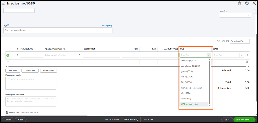This screenshot has width=258, height=123.
Task: Click the table horizontal scrollbar
Action: pyautogui.click(x=127, y=66)
